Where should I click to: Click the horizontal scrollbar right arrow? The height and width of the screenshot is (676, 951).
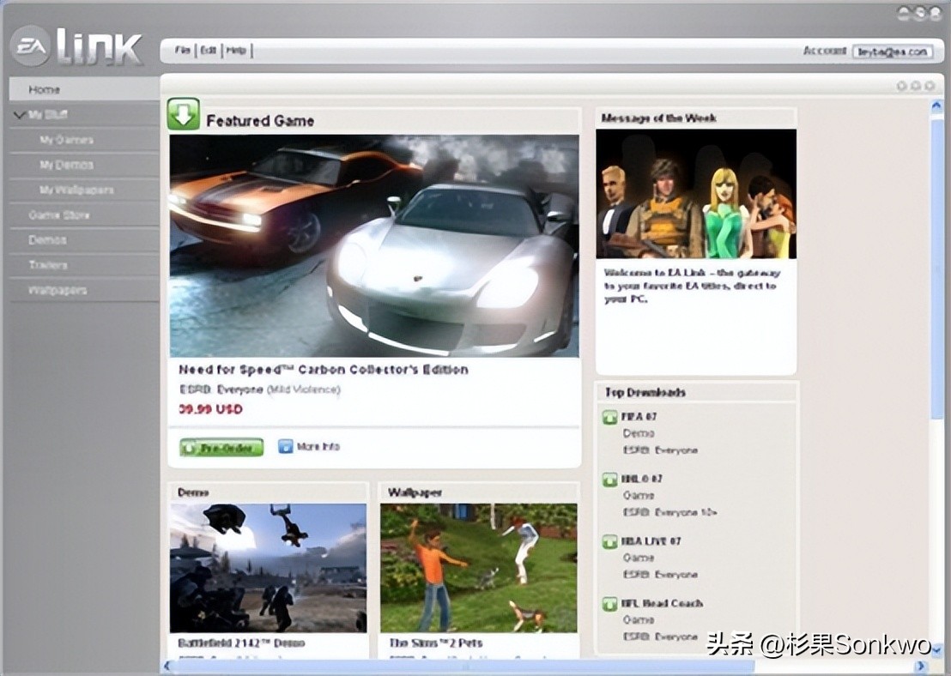click(x=920, y=667)
